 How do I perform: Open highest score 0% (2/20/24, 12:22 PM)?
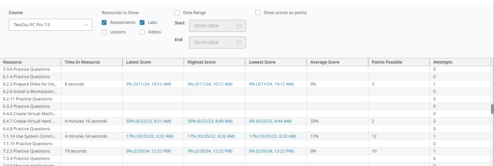[x=210, y=151]
